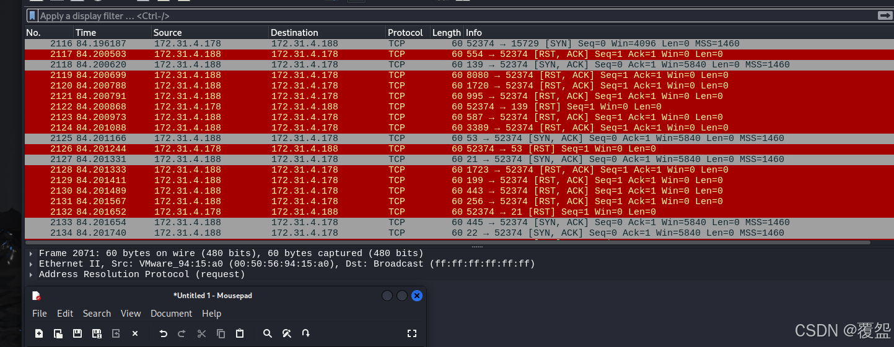Open the Help menu in Mousepad
Viewport: 894px width, 347px height.
(x=212, y=314)
